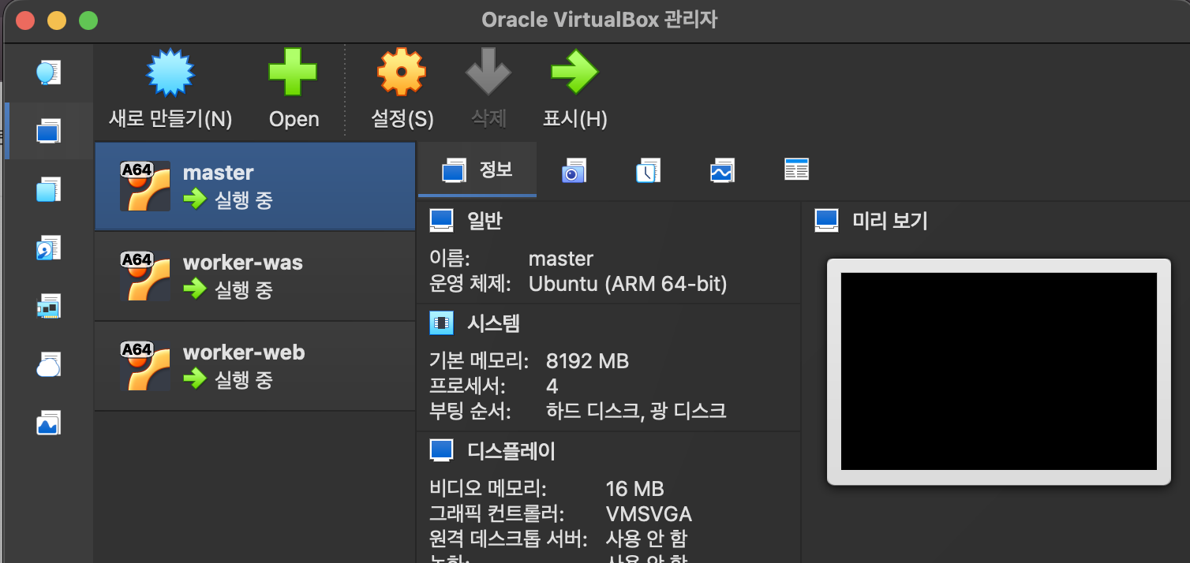The width and height of the screenshot is (1190, 563).
Task: Click the green fullscreen window button
Action: coord(88,21)
